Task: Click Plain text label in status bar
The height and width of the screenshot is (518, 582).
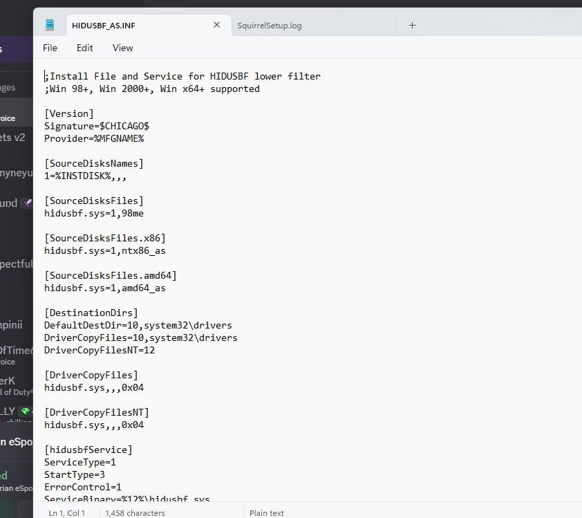Action: pyautogui.click(x=267, y=513)
